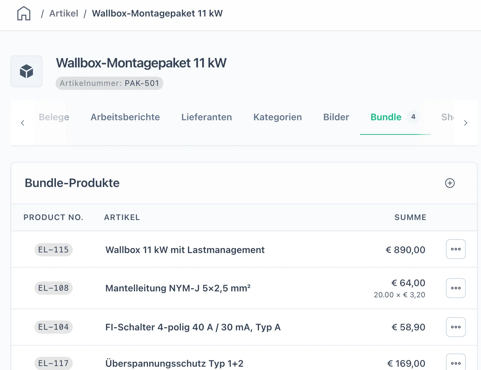Screen dimensions: 481x370
Task: Click the SUMME column header
Action: tap(410, 217)
